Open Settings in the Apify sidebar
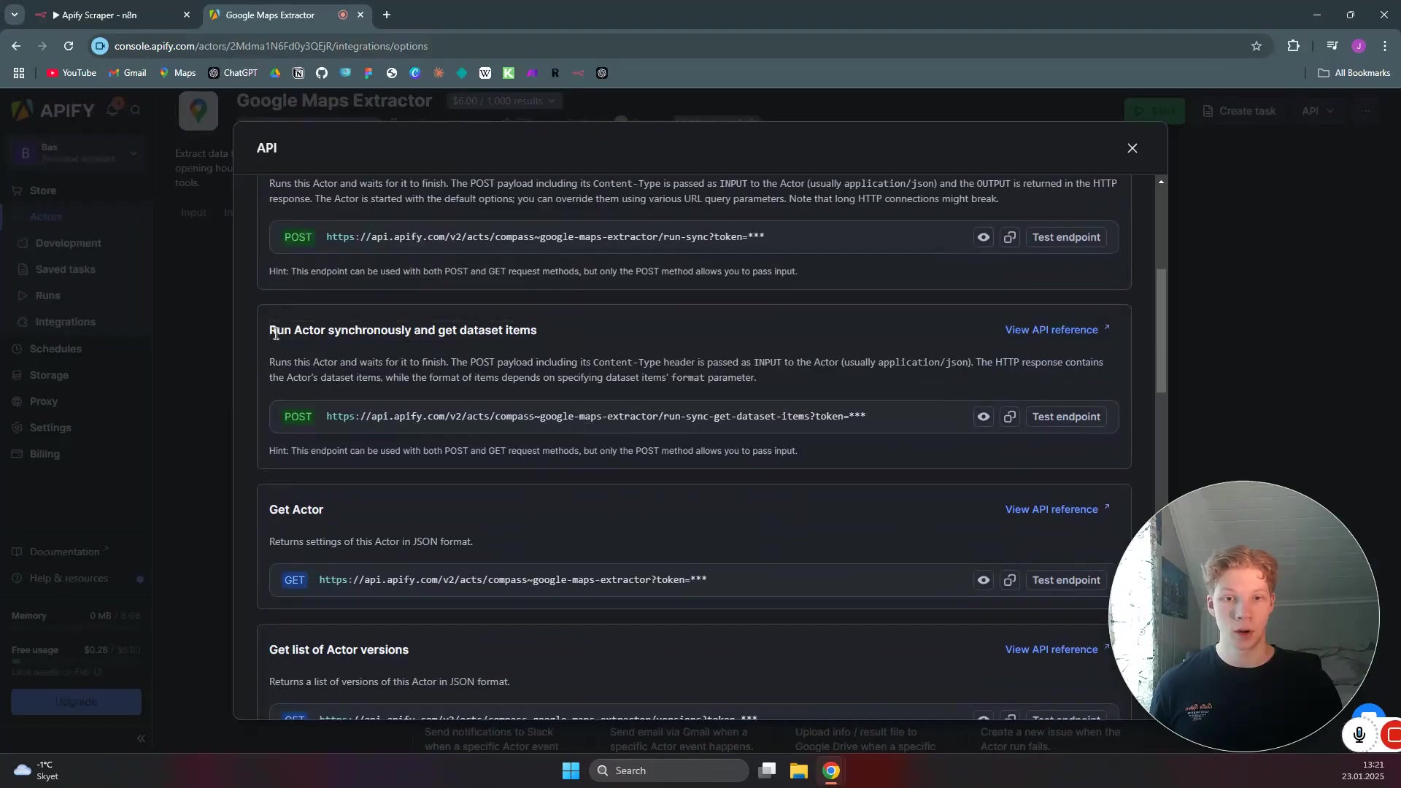1401x788 pixels. pos(50,428)
